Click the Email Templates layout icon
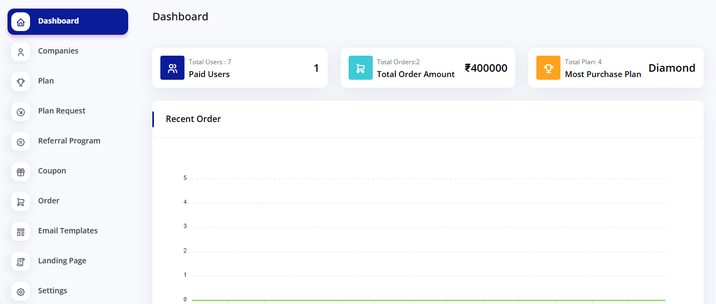This screenshot has width=716, height=304. click(21, 232)
